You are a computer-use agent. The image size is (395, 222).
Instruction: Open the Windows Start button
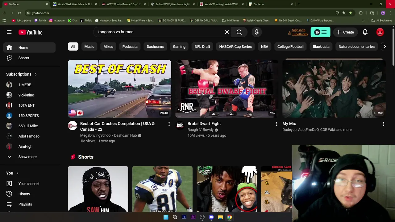(x=166, y=217)
